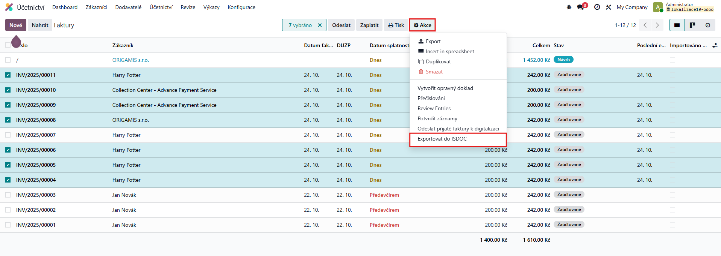Switch to kanban view

(x=692, y=25)
